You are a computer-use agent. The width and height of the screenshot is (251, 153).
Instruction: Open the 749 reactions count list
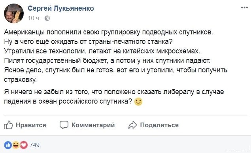(x=34, y=145)
